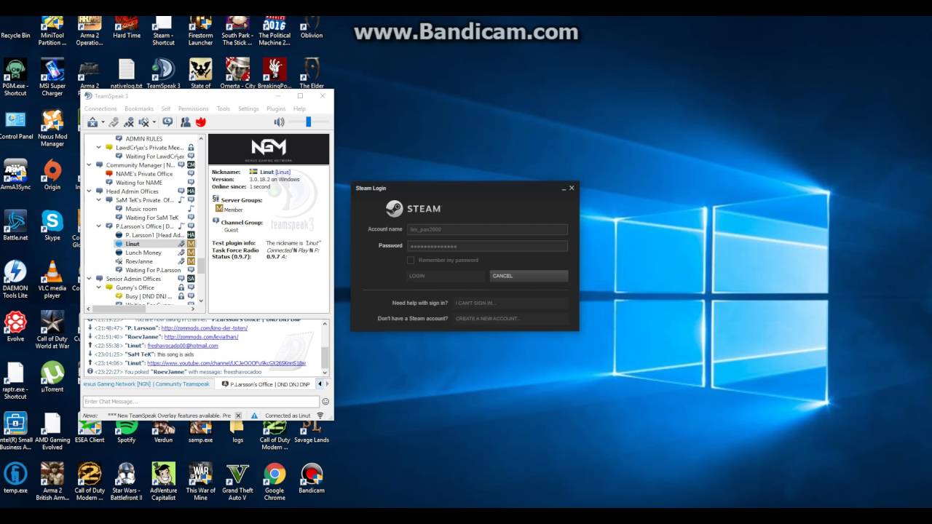Switch to P.Larsson's Office chat tab
Viewport: 932px width, 524px height.
264,384
